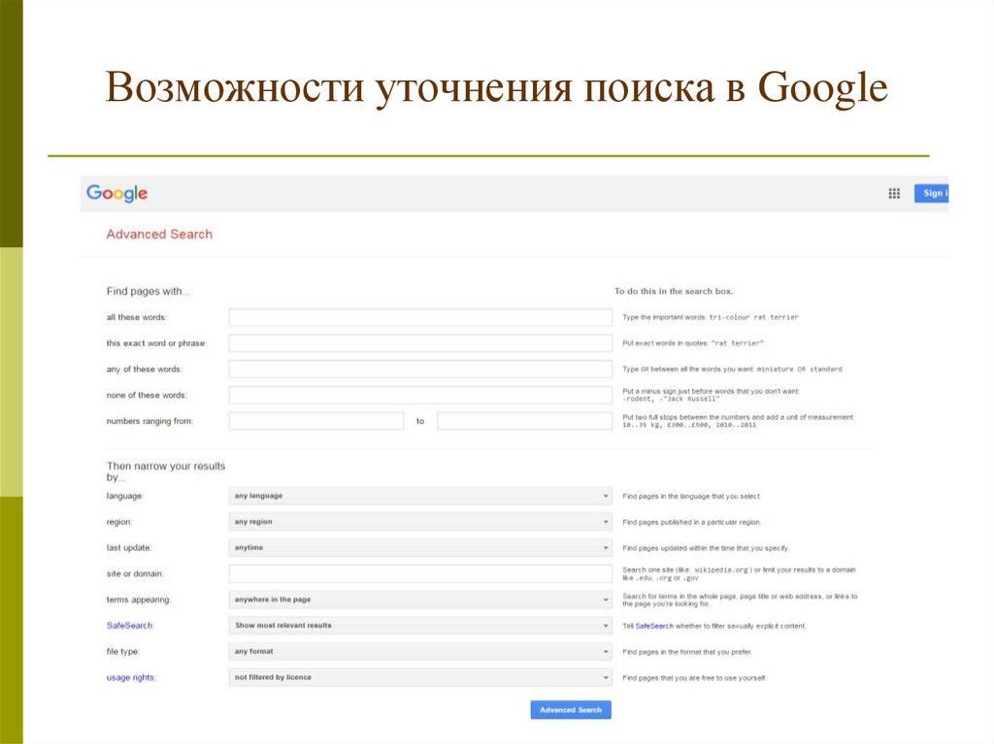The width and height of the screenshot is (994, 744).
Task: Click the 'terms appearing:' label
Action: [138, 599]
